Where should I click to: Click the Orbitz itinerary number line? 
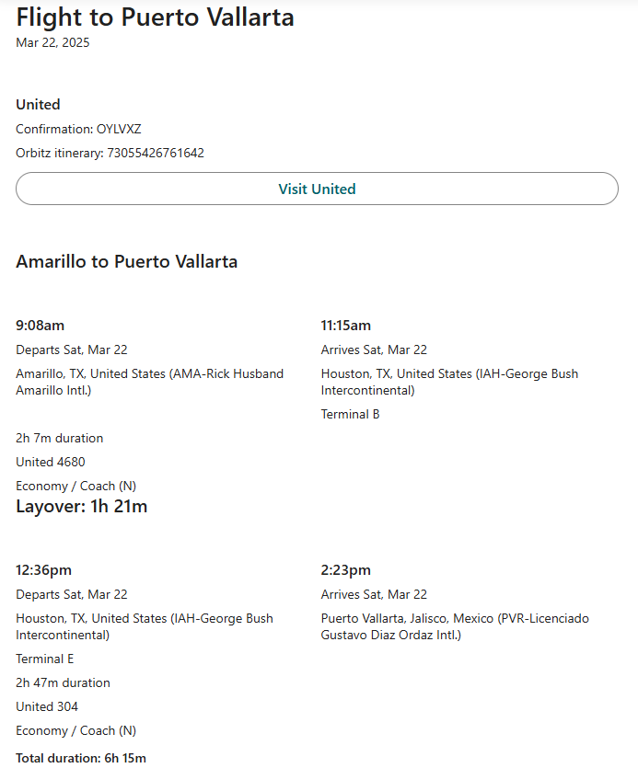[110, 153]
